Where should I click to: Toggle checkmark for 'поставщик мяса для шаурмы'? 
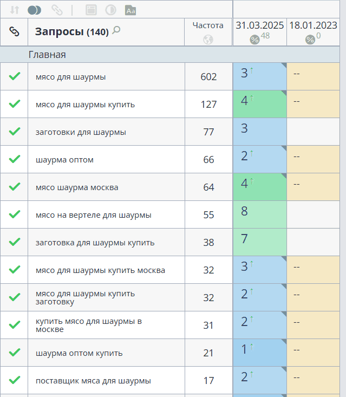pyautogui.click(x=15, y=380)
